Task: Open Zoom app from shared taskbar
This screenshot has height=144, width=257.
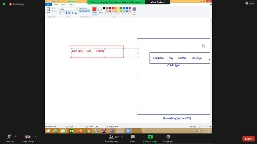Action: coord(128,131)
